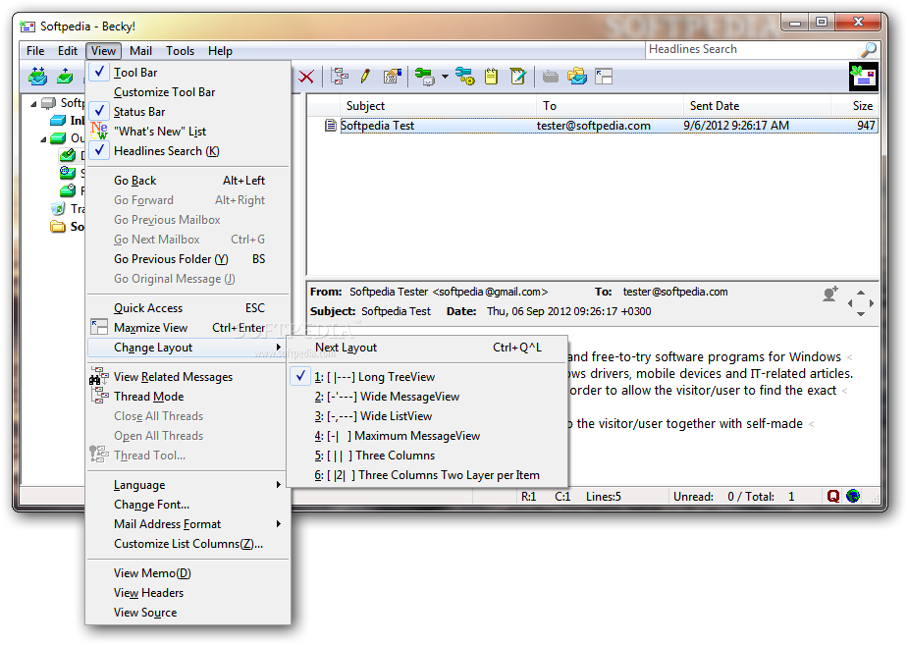Click the green wrench mailbox settings icon
Screen dimensions: 908x645
tap(425, 76)
